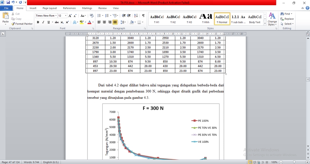Click the Cut scissors button
This screenshot has height=164, width=310.
[15, 14]
